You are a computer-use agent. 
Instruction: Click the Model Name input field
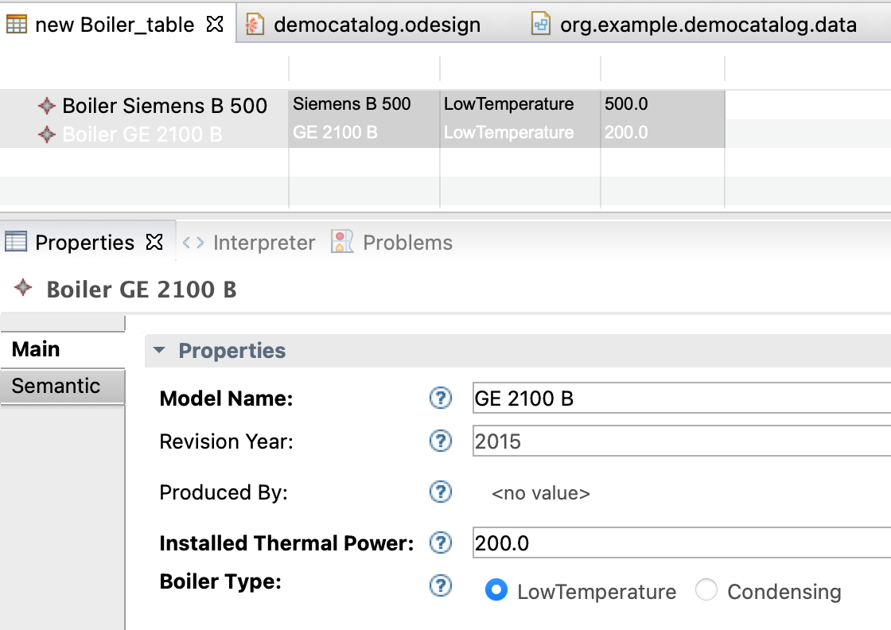[x=682, y=399]
